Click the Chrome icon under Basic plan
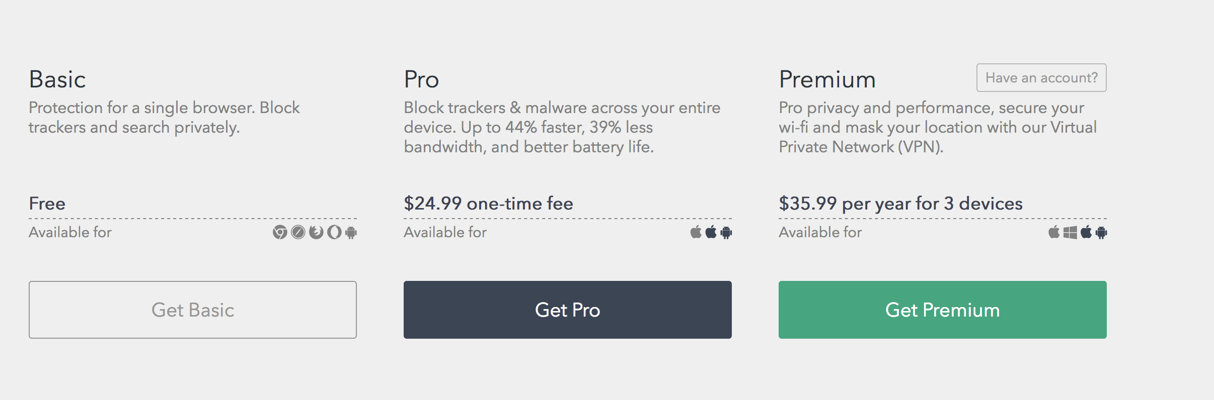This screenshot has width=1214, height=400. pos(280,232)
